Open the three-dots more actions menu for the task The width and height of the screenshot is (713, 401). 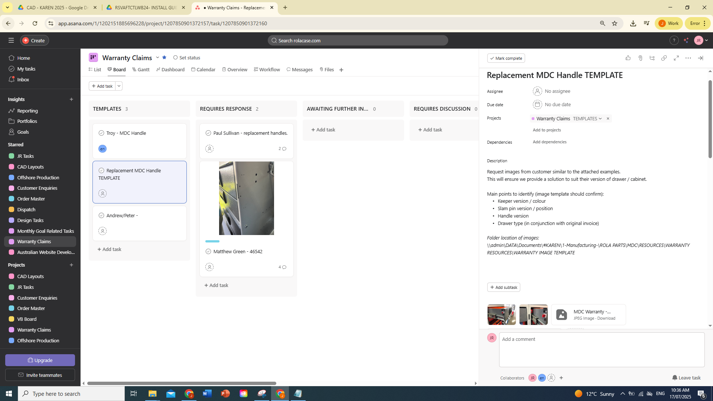tap(688, 58)
